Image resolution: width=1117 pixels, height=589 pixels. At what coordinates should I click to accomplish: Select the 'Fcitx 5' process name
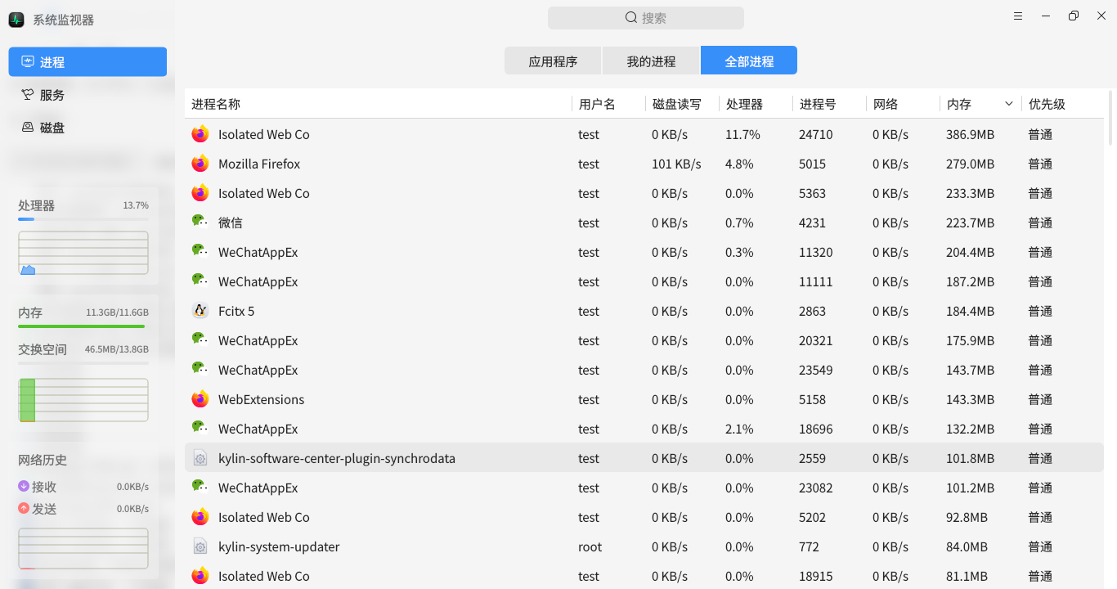point(236,311)
